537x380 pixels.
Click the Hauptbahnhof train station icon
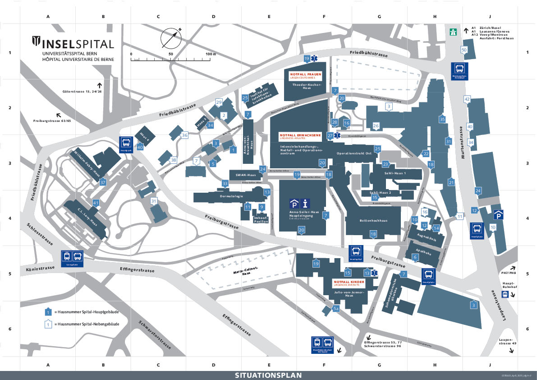pos(505,294)
